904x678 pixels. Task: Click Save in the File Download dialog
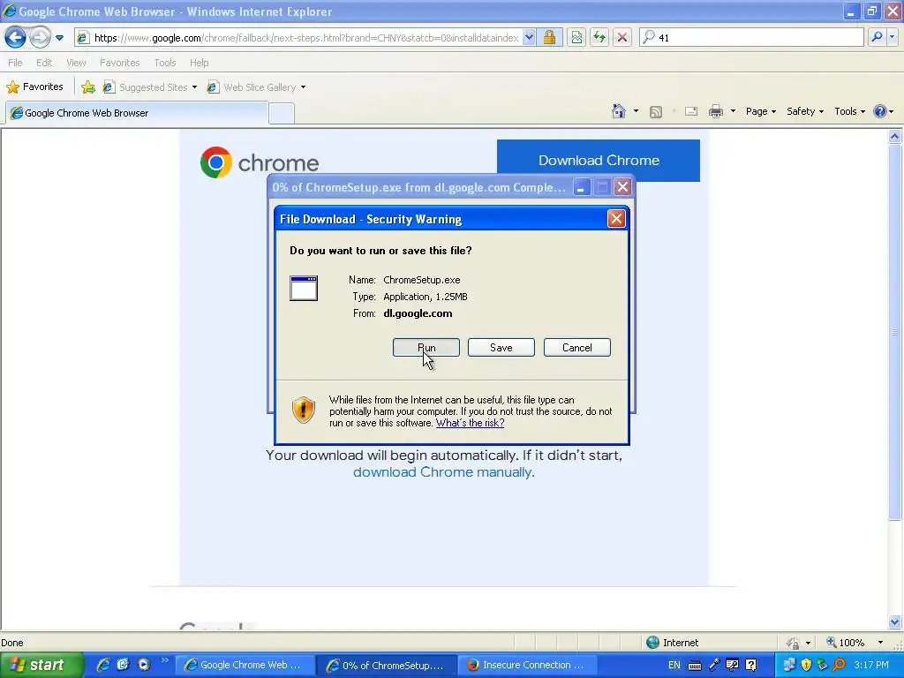[501, 348]
